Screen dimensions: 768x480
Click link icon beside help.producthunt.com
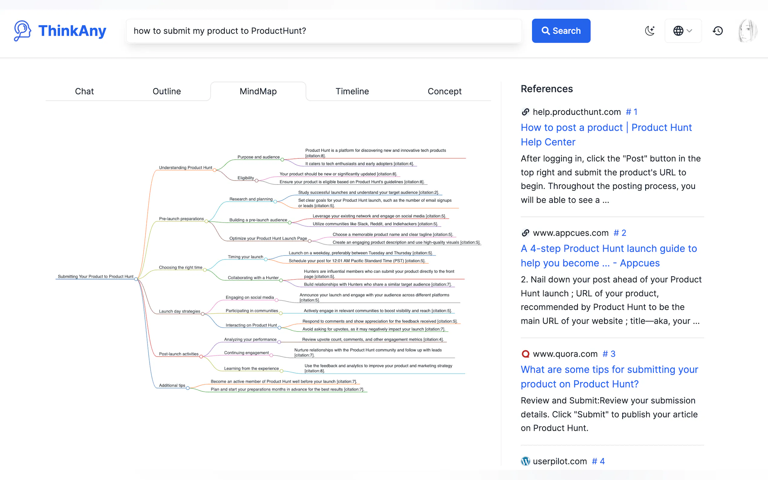pos(526,112)
